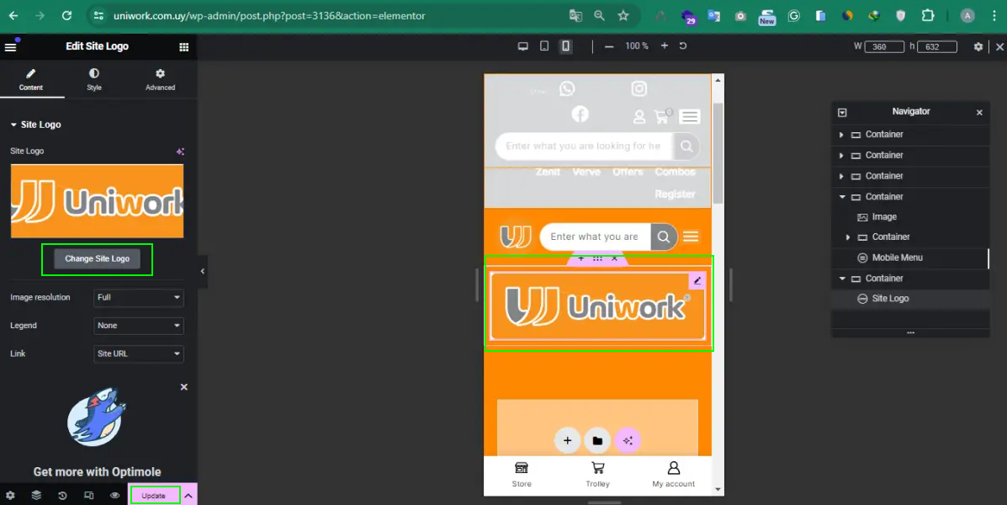Open the Link dropdown

139,353
